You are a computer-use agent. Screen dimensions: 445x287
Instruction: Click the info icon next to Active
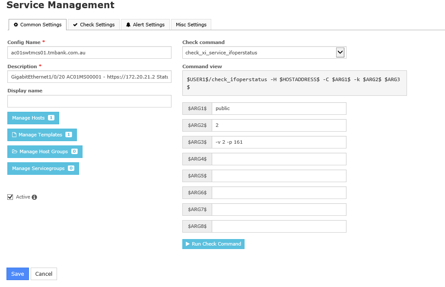[35, 197]
